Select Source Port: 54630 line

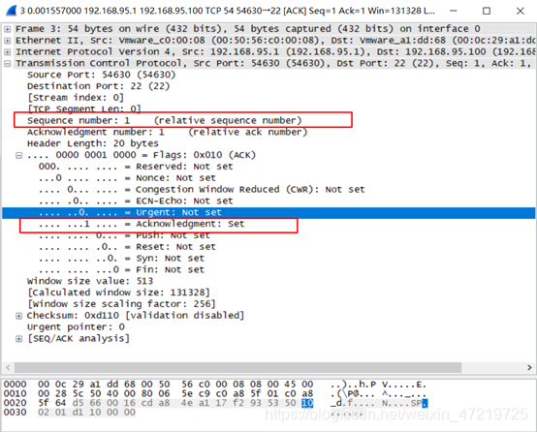[102, 75]
